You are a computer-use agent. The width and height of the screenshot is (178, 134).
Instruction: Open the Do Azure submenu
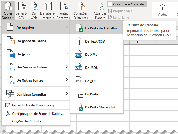[36, 54]
